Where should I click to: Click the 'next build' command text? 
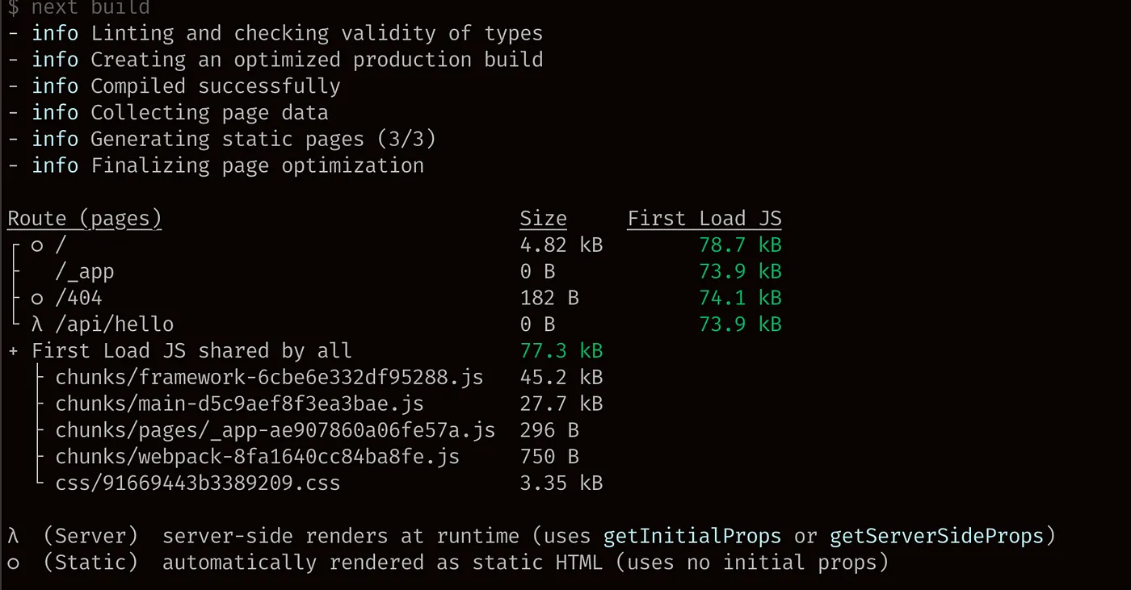pyautogui.click(x=90, y=8)
